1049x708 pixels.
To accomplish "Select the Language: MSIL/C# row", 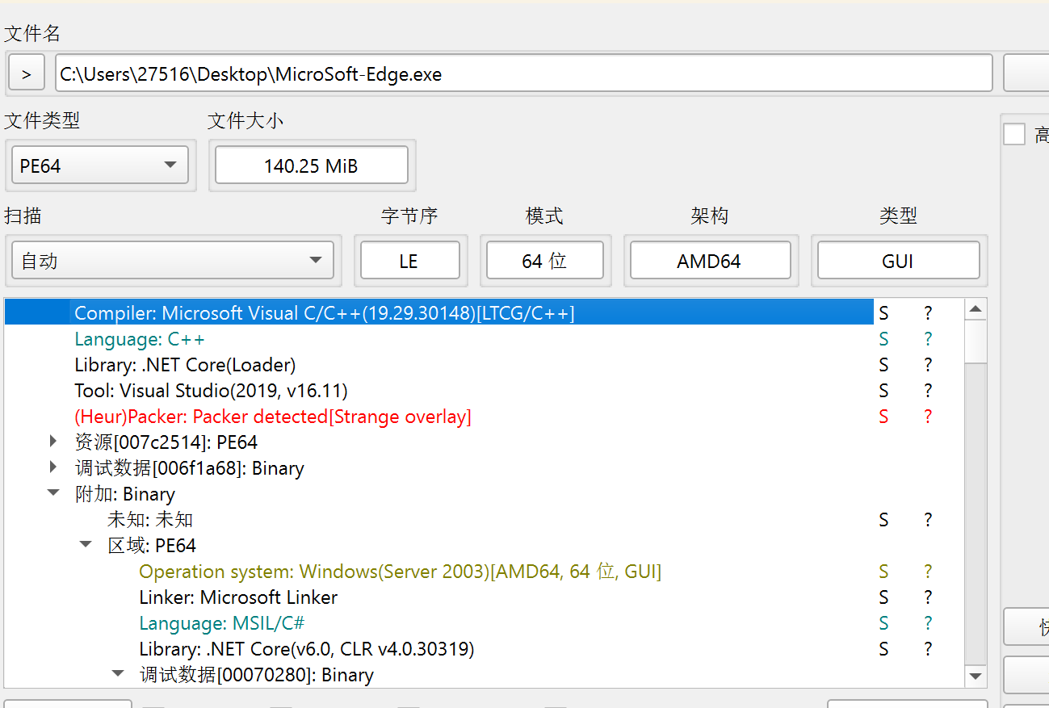I will click(221, 623).
